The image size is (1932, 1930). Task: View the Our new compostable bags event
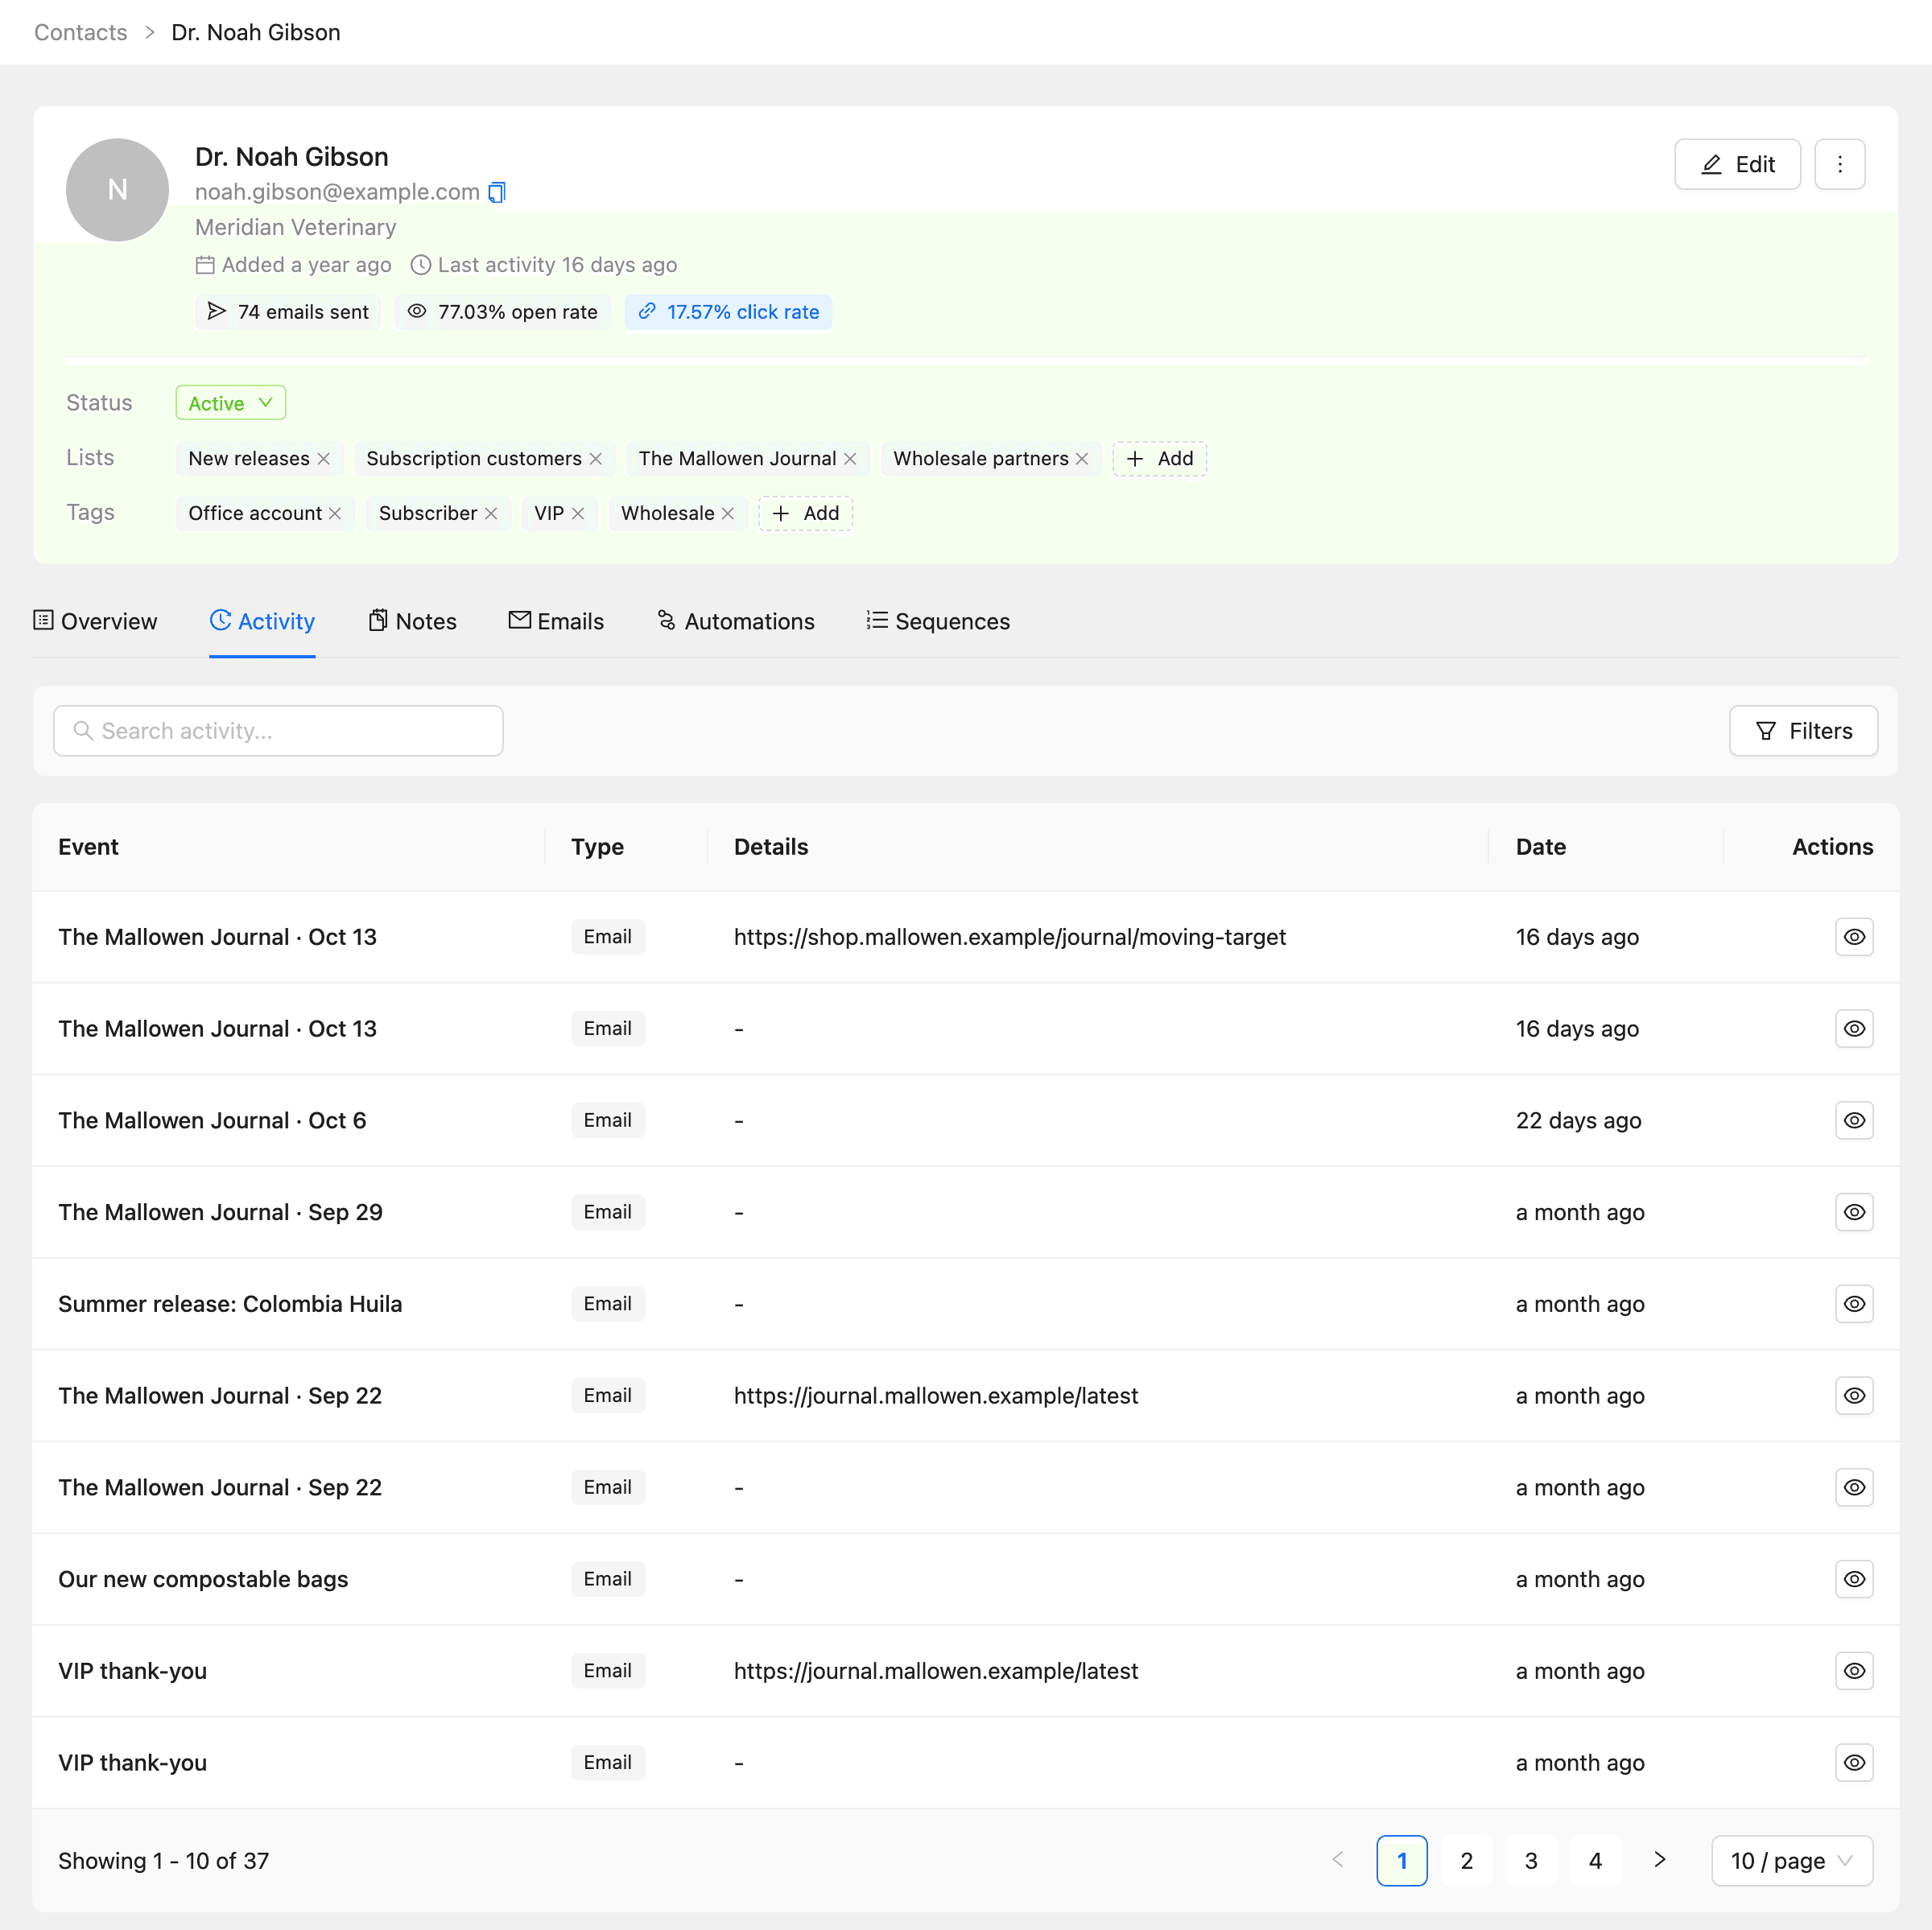click(1854, 1579)
